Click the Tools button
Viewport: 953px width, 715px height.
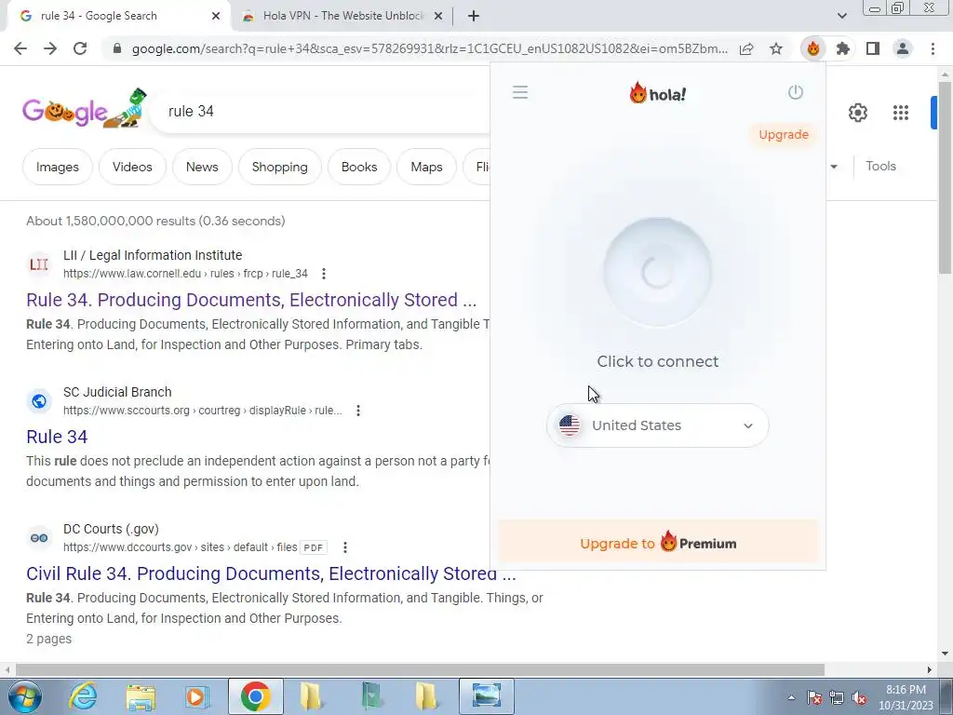pos(880,166)
